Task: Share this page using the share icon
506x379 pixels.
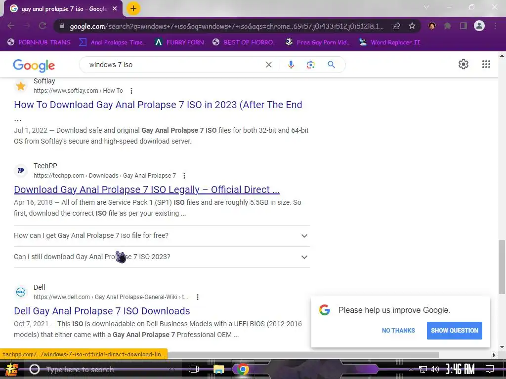Action: pos(396,26)
